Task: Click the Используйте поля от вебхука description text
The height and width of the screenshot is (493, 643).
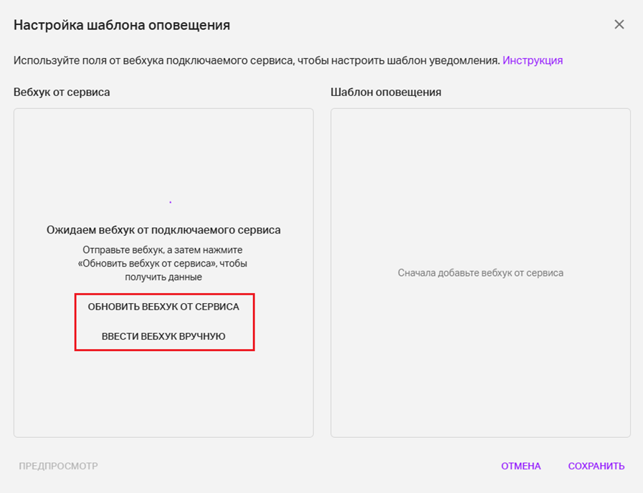Action: 256,60
